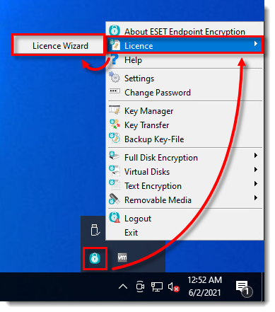Select the Licence Wizard submenu item
This screenshot has height=312, width=275.
pos(59,45)
